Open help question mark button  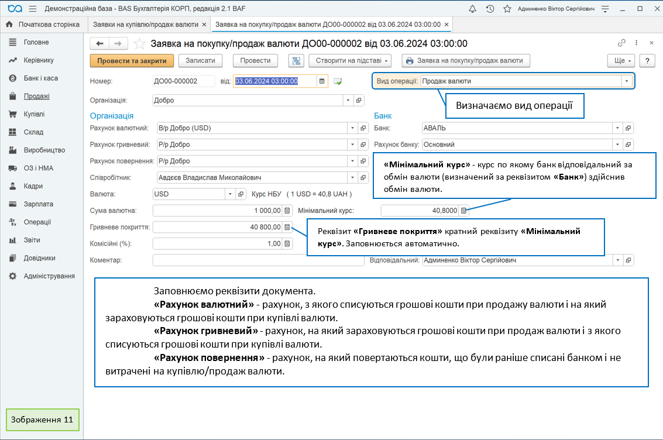point(647,61)
